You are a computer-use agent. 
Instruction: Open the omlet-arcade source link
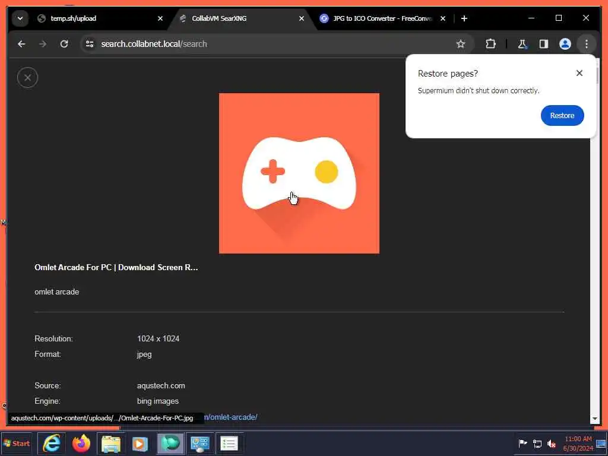(231, 417)
